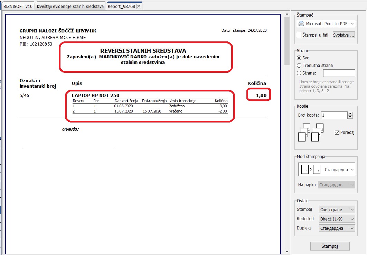
Task: Decrease Broj kopija with down arrow
Action: pos(350,117)
